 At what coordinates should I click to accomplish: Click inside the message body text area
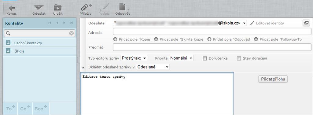[x=157, y=94]
